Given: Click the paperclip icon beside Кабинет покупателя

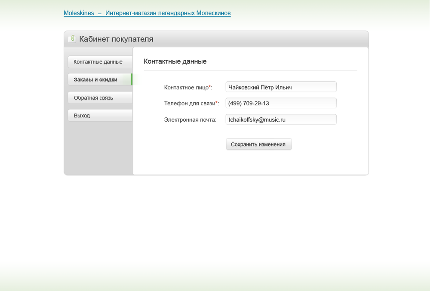Looking at the screenshot, I should point(72,39).
